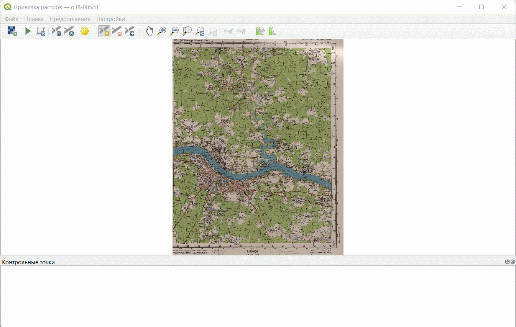Image resolution: width=516 pixels, height=327 pixels.
Task: Click the Load GCP Points icon
Action: pyautogui.click(x=56, y=31)
